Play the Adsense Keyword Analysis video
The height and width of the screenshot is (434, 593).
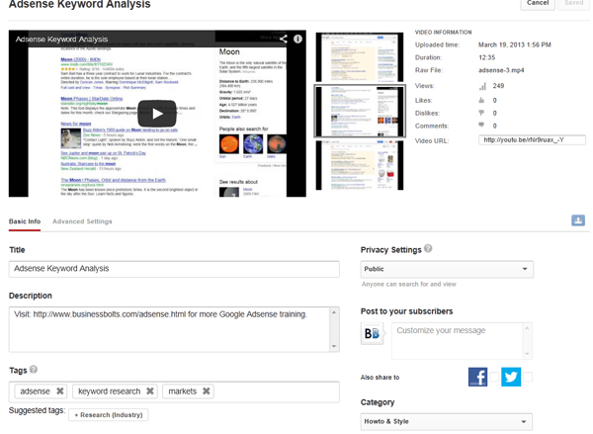click(x=157, y=113)
